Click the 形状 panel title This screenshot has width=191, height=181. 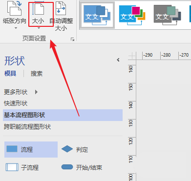pos(15,61)
